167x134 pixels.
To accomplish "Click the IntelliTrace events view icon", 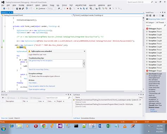I will point(147,16).
